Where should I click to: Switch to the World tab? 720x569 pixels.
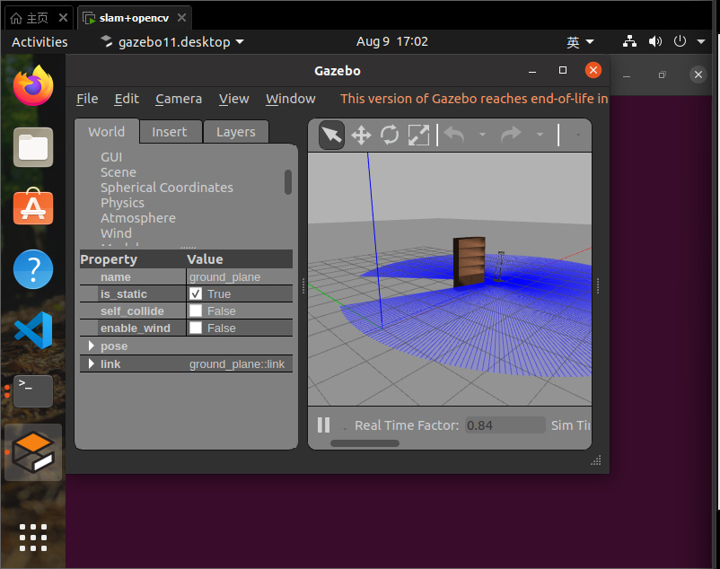point(107,132)
